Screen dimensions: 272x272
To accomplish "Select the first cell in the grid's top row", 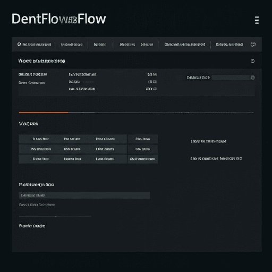I will (40, 139).
